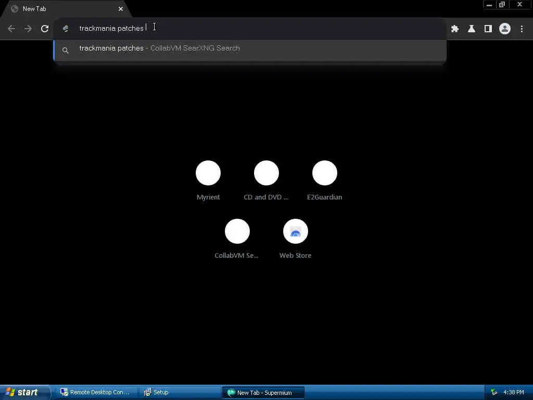Open the Extensions puzzle icon
533x400 pixels.
coord(455,29)
